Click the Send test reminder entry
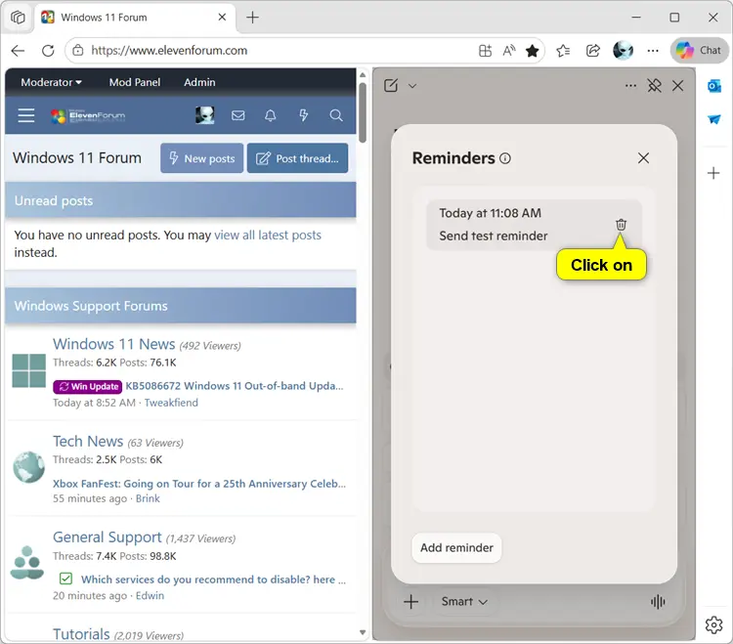The height and width of the screenshot is (644, 733). pos(534,225)
